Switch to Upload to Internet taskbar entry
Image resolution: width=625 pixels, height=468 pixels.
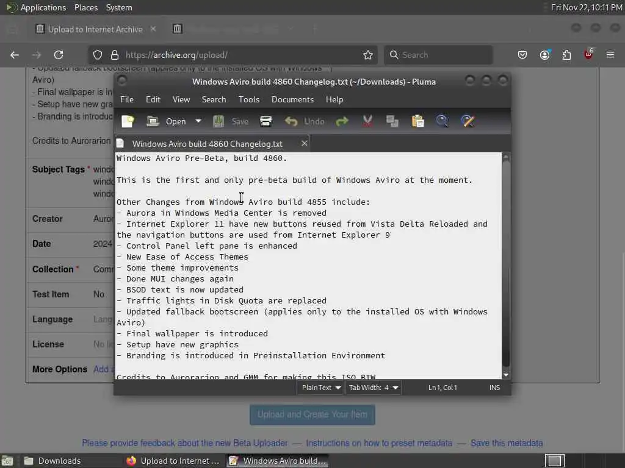[173, 461]
